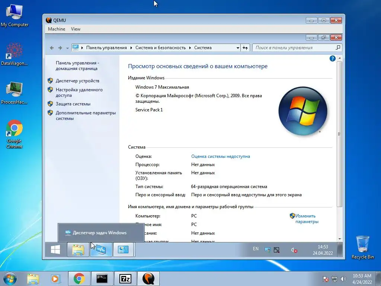
Task: Expand arrow after Панель управления breadcrumb
Action: (x=131, y=48)
